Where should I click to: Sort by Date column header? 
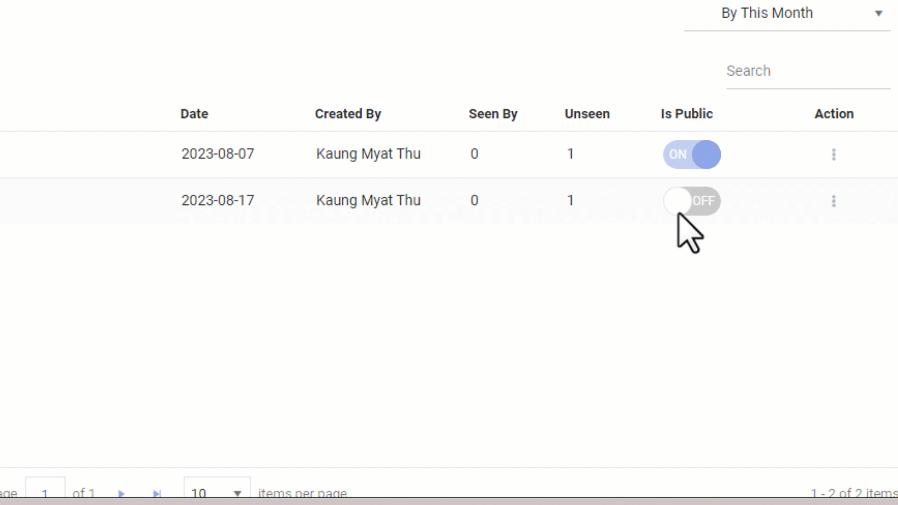pyautogui.click(x=194, y=114)
